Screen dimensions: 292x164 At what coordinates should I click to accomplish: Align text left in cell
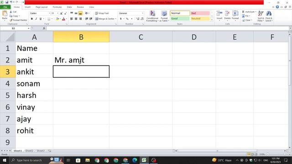tap(72, 19)
